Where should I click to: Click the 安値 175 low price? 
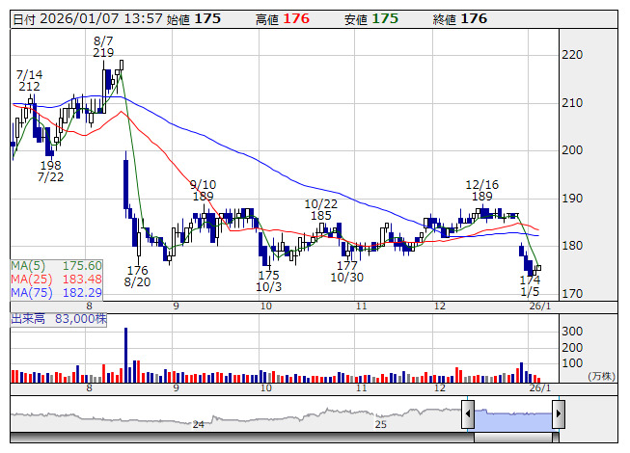(371, 19)
